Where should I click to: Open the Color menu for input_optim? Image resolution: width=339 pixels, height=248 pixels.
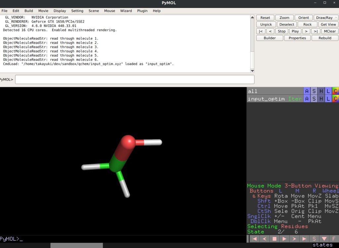click(x=335, y=99)
